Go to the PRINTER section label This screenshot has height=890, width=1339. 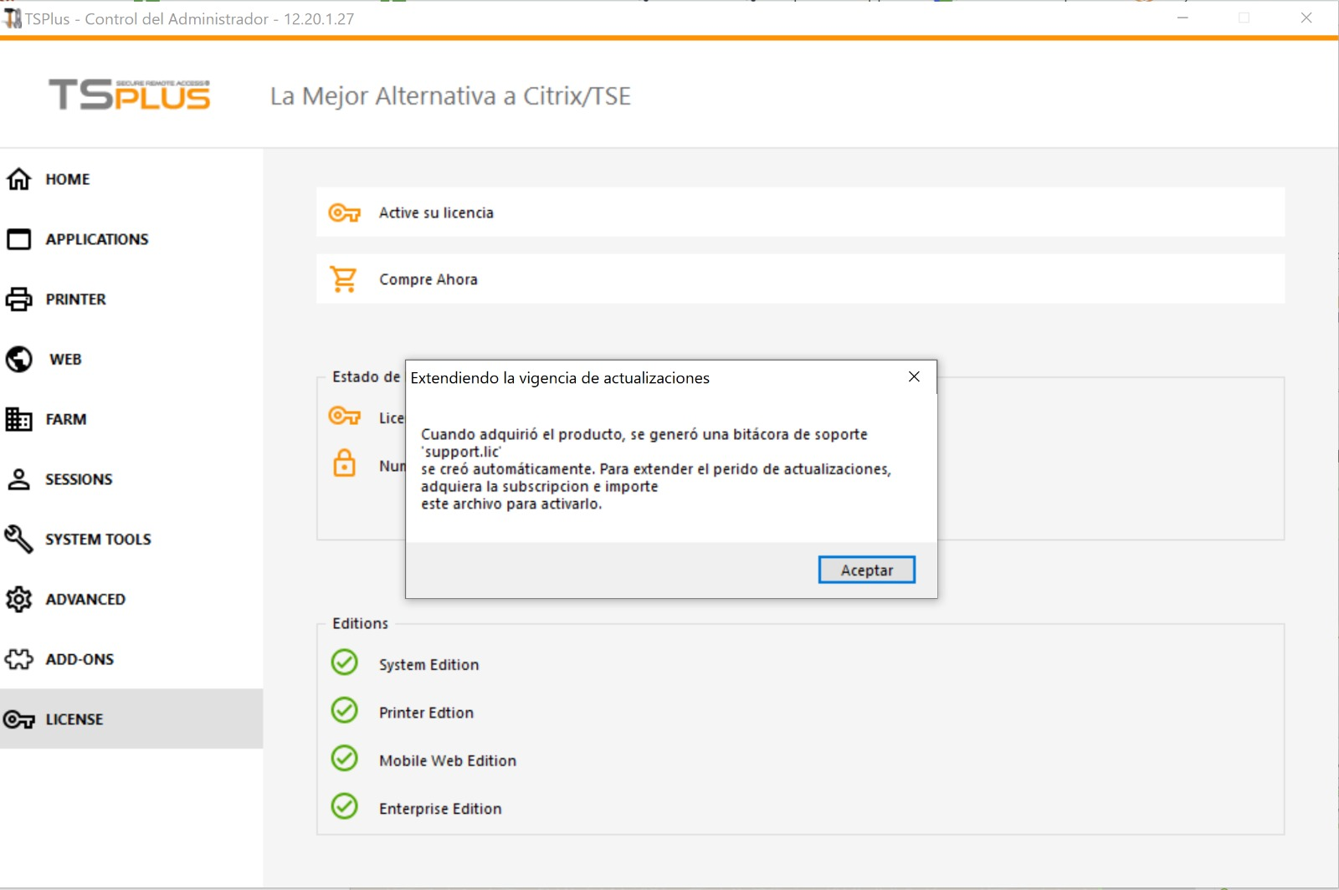click(76, 299)
